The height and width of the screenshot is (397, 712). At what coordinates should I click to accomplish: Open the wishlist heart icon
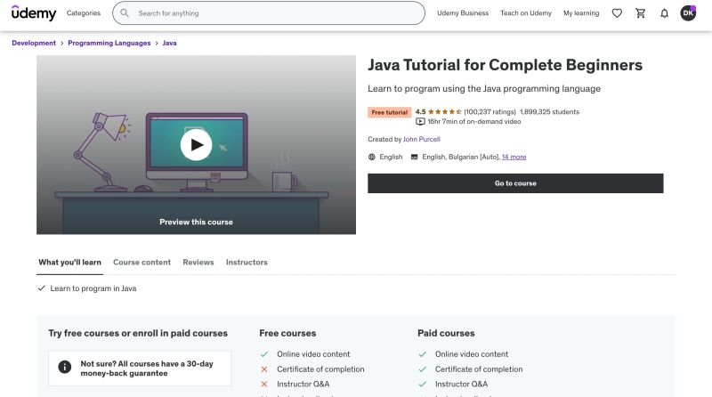tap(617, 13)
